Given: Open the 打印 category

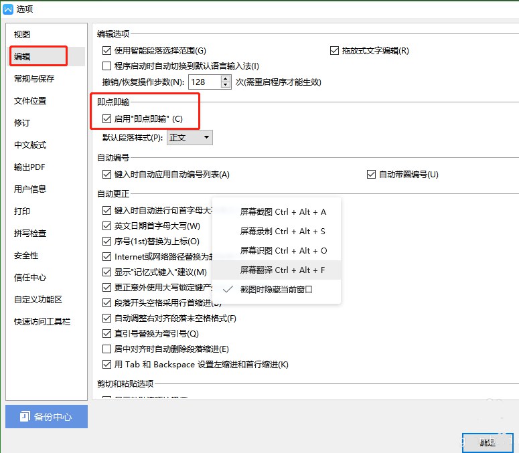Looking at the screenshot, I should 22,211.
